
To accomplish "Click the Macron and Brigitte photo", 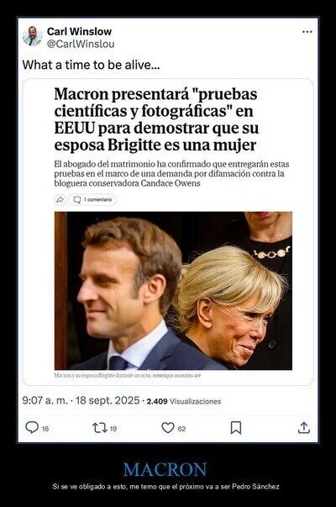I will (x=173, y=291).
